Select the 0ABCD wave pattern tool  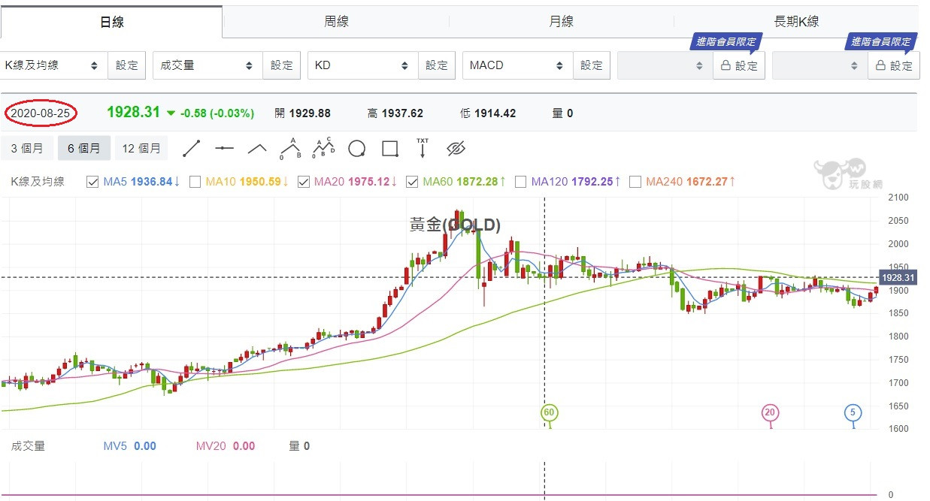click(x=324, y=148)
